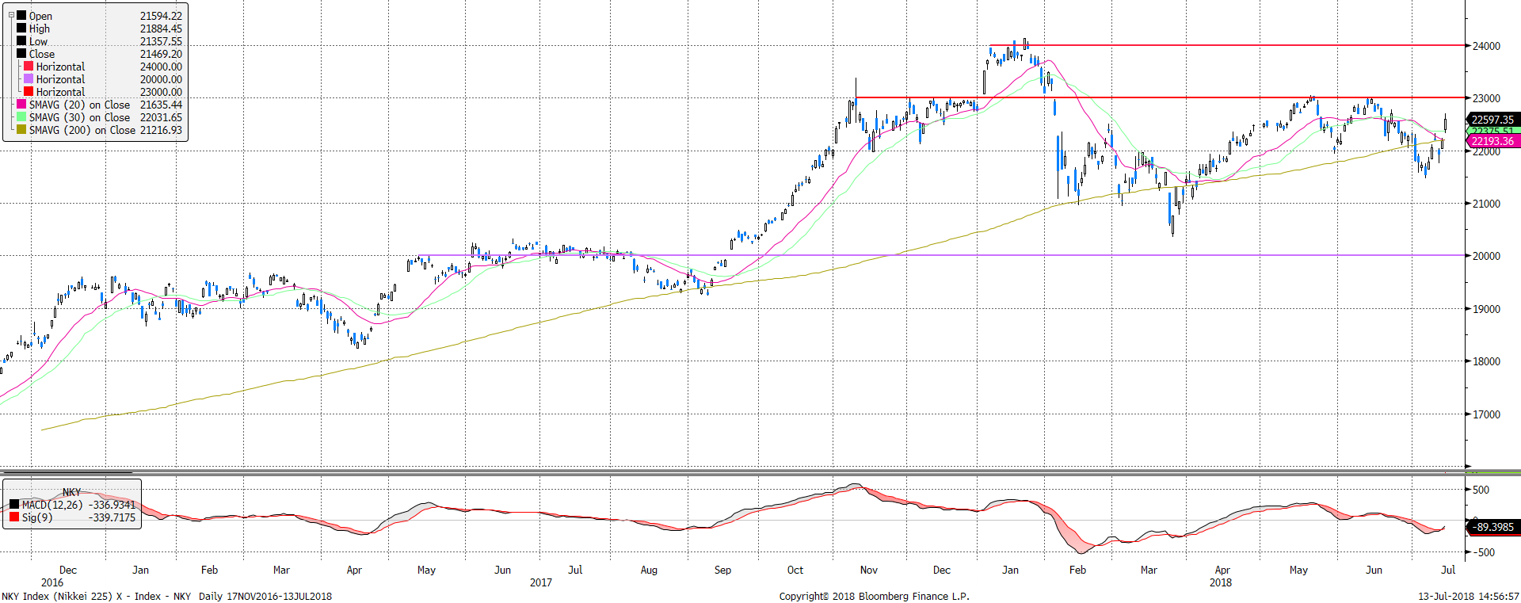Viewport: 1521px width, 603px height.
Task: Click the 20000.00 value in the legend
Action: point(161,79)
